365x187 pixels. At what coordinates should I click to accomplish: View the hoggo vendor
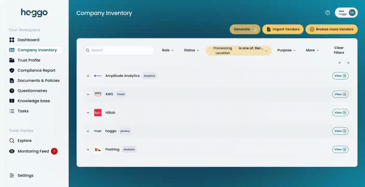[x=340, y=131]
